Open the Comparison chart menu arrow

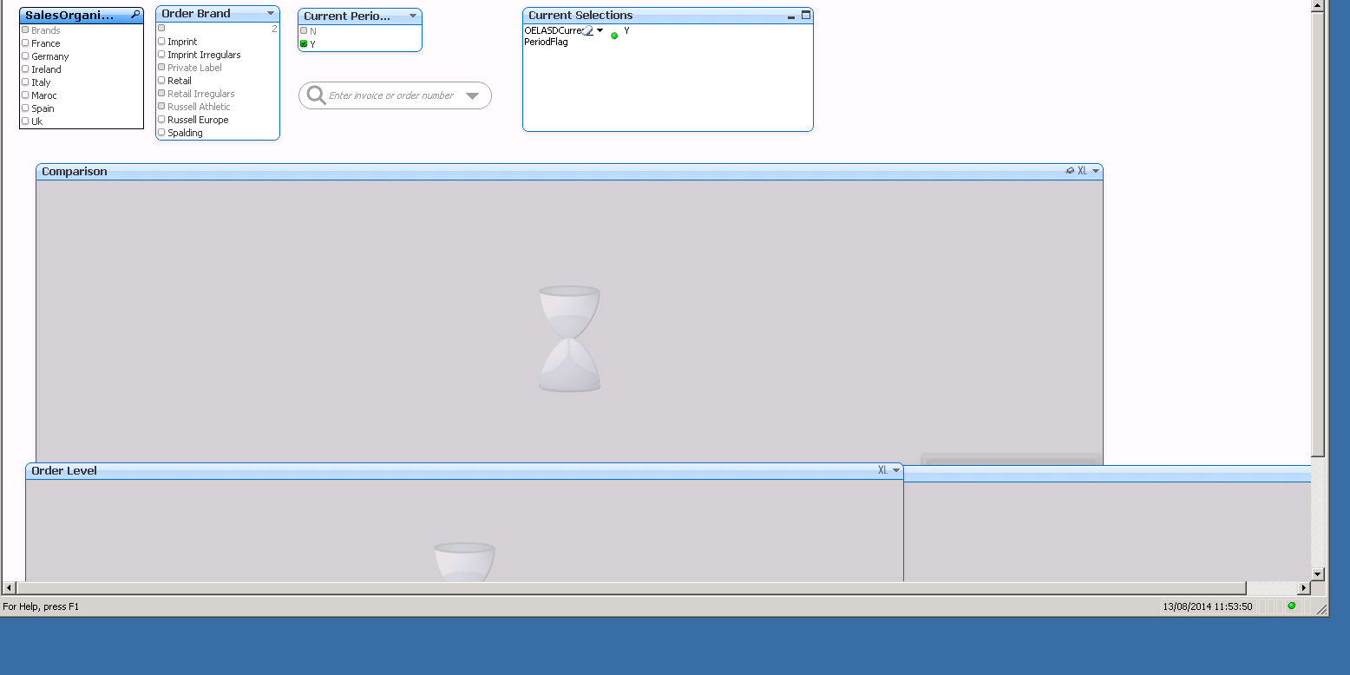(x=1096, y=171)
